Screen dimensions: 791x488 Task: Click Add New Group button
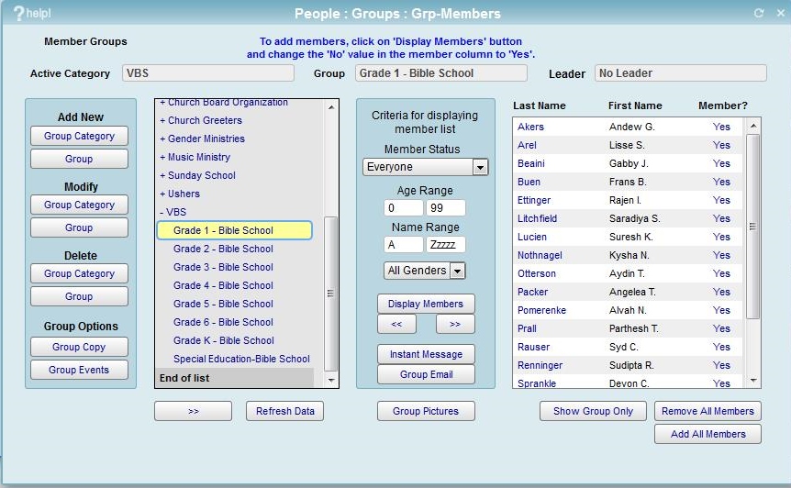pyautogui.click(x=79, y=159)
